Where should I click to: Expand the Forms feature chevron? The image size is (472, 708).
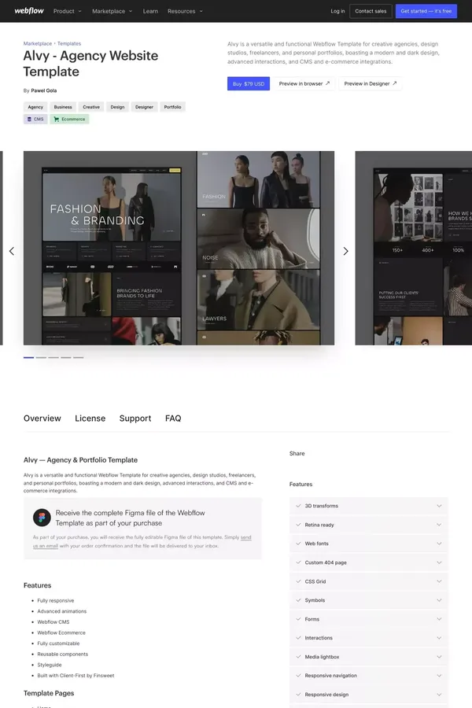[x=439, y=619]
